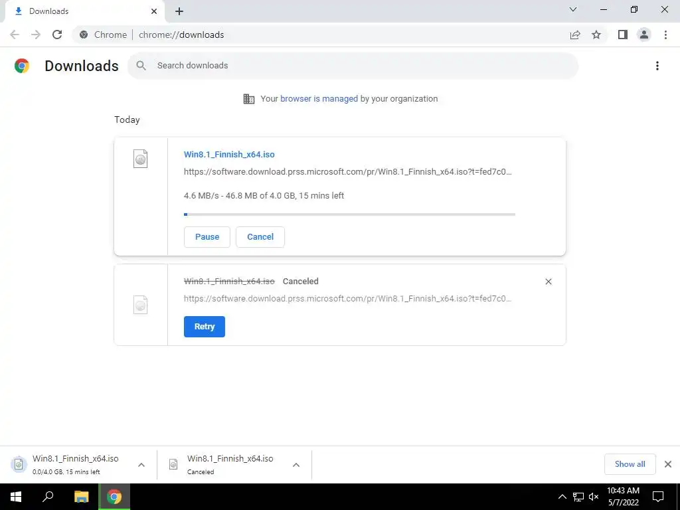Retry the canceled ISO download
680x510 pixels.
click(x=205, y=327)
